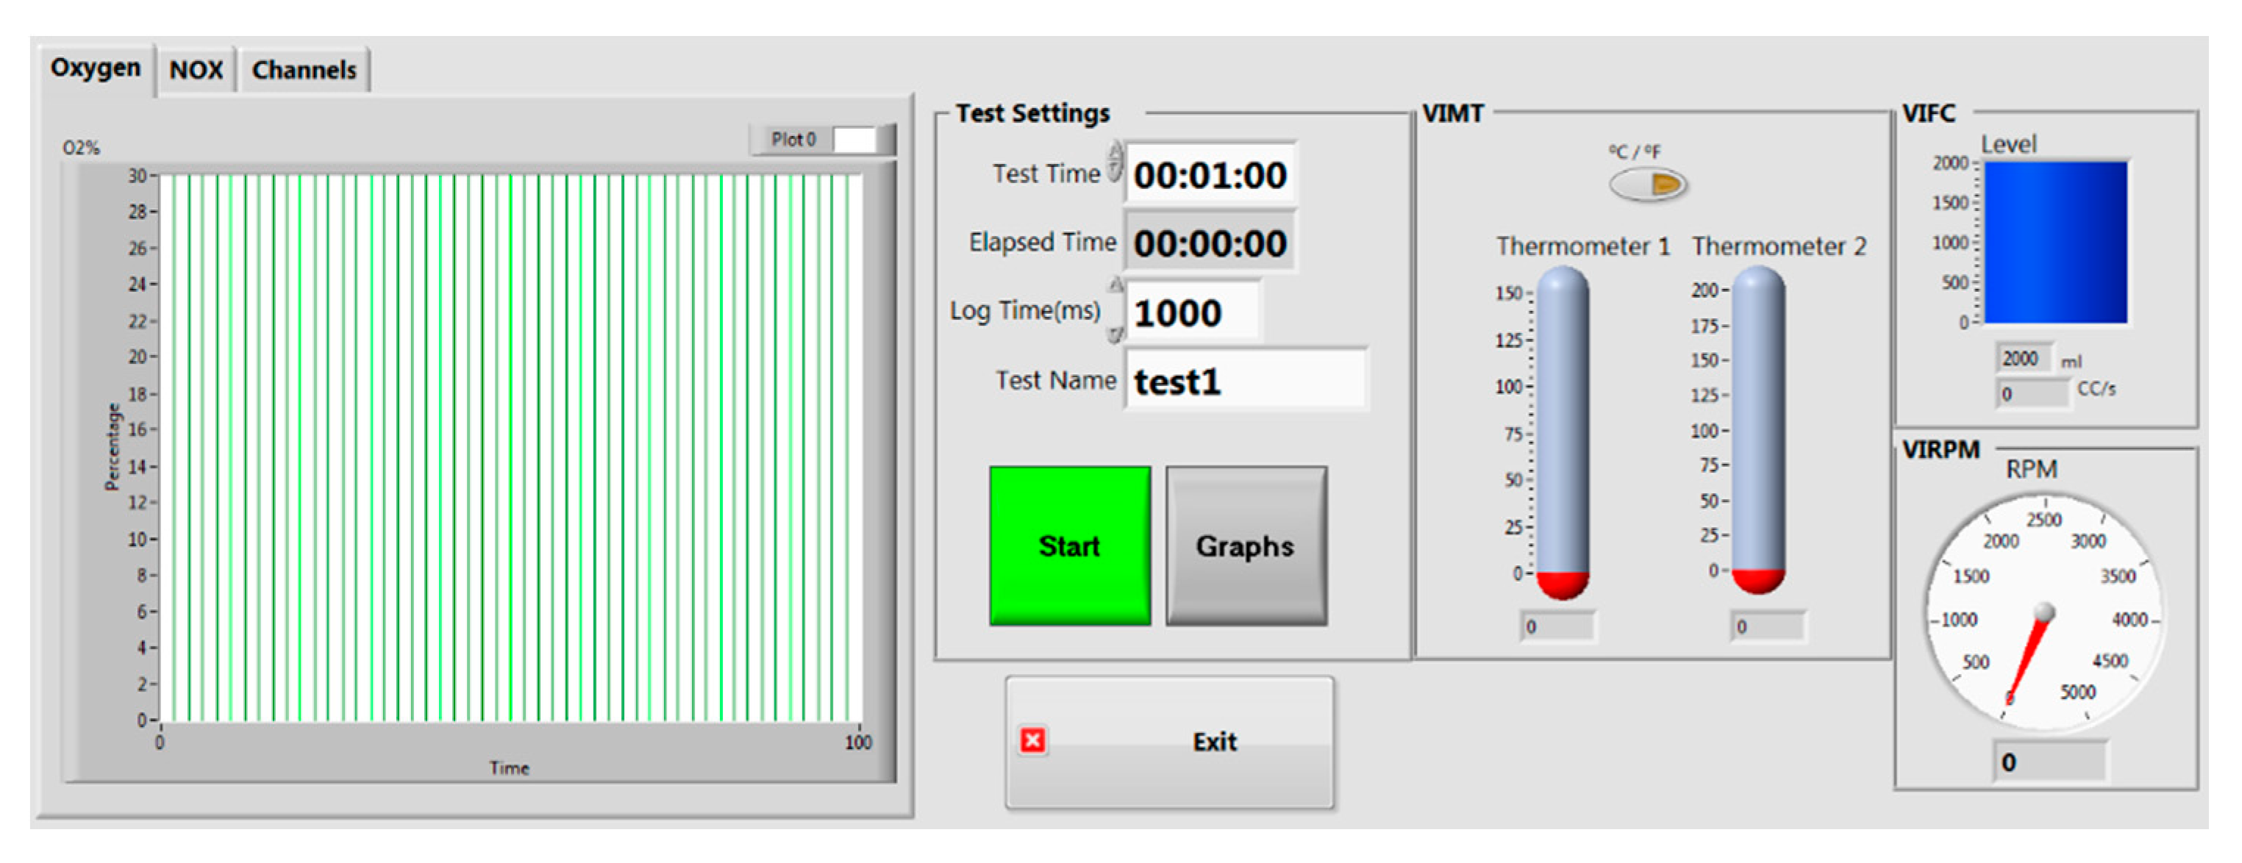Click the Plot 0 legend color box
The height and width of the screenshot is (863, 2242).
[x=854, y=139]
